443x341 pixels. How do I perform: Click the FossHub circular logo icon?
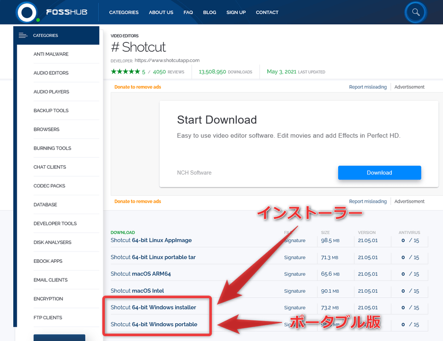click(27, 12)
